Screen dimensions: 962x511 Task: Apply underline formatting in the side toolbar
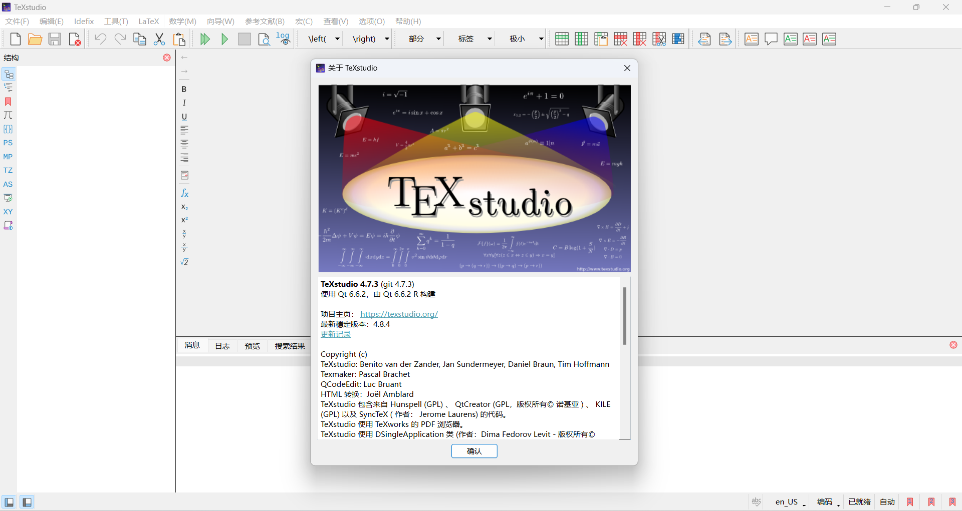point(184,117)
